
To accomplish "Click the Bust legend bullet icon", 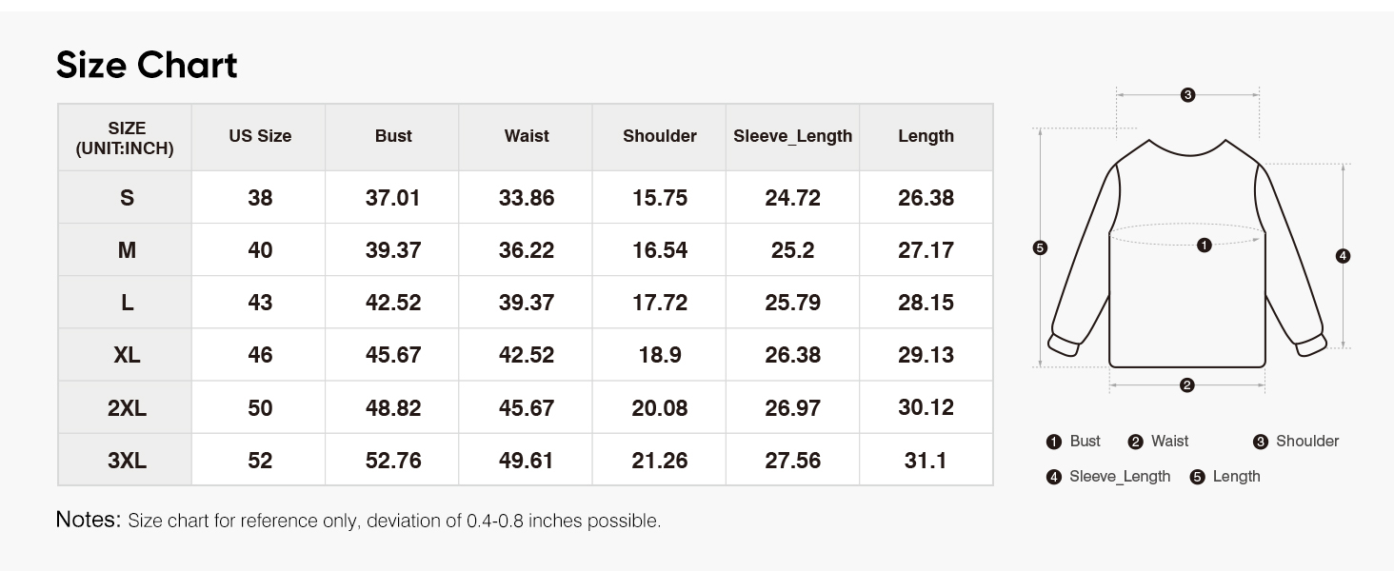I will click(x=1053, y=442).
